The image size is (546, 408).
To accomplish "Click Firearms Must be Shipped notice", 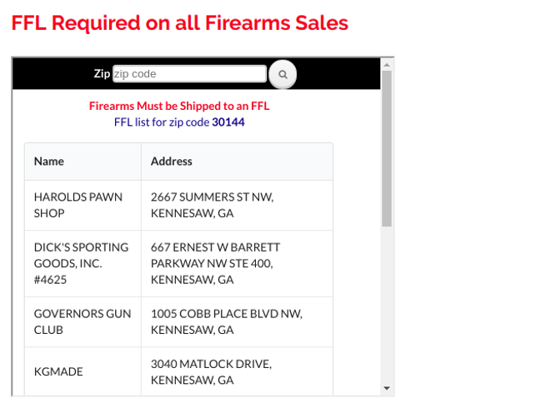I will pyautogui.click(x=179, y=107).
